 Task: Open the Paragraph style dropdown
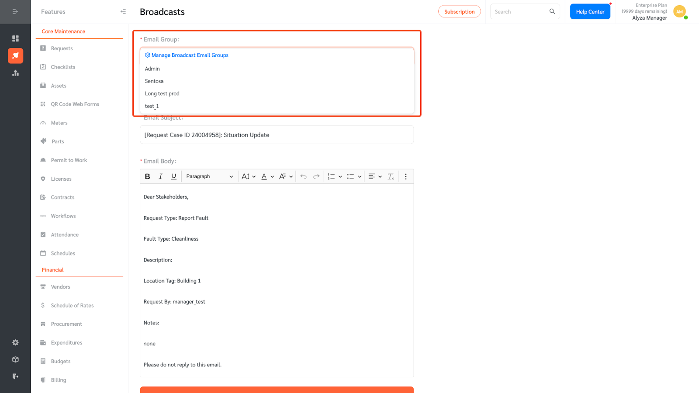[x=209, y=176]
